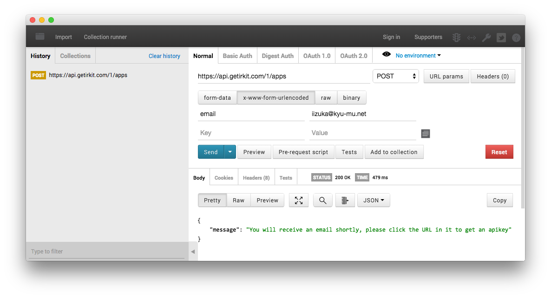Choose raw body type
The height and width of the screenshot is (298, 551).
pos(326,97)
